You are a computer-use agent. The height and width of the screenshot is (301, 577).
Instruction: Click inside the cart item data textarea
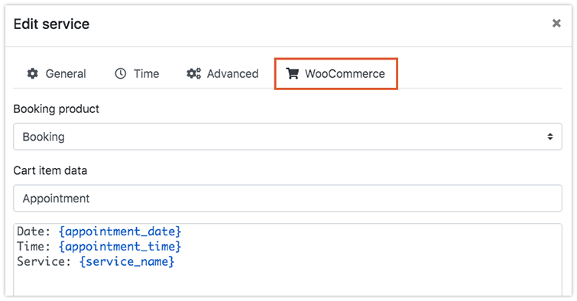288,260
